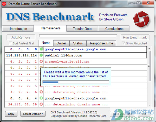
Task: Click IP address 4. 2. 2. 2
Action: [23, 68]
